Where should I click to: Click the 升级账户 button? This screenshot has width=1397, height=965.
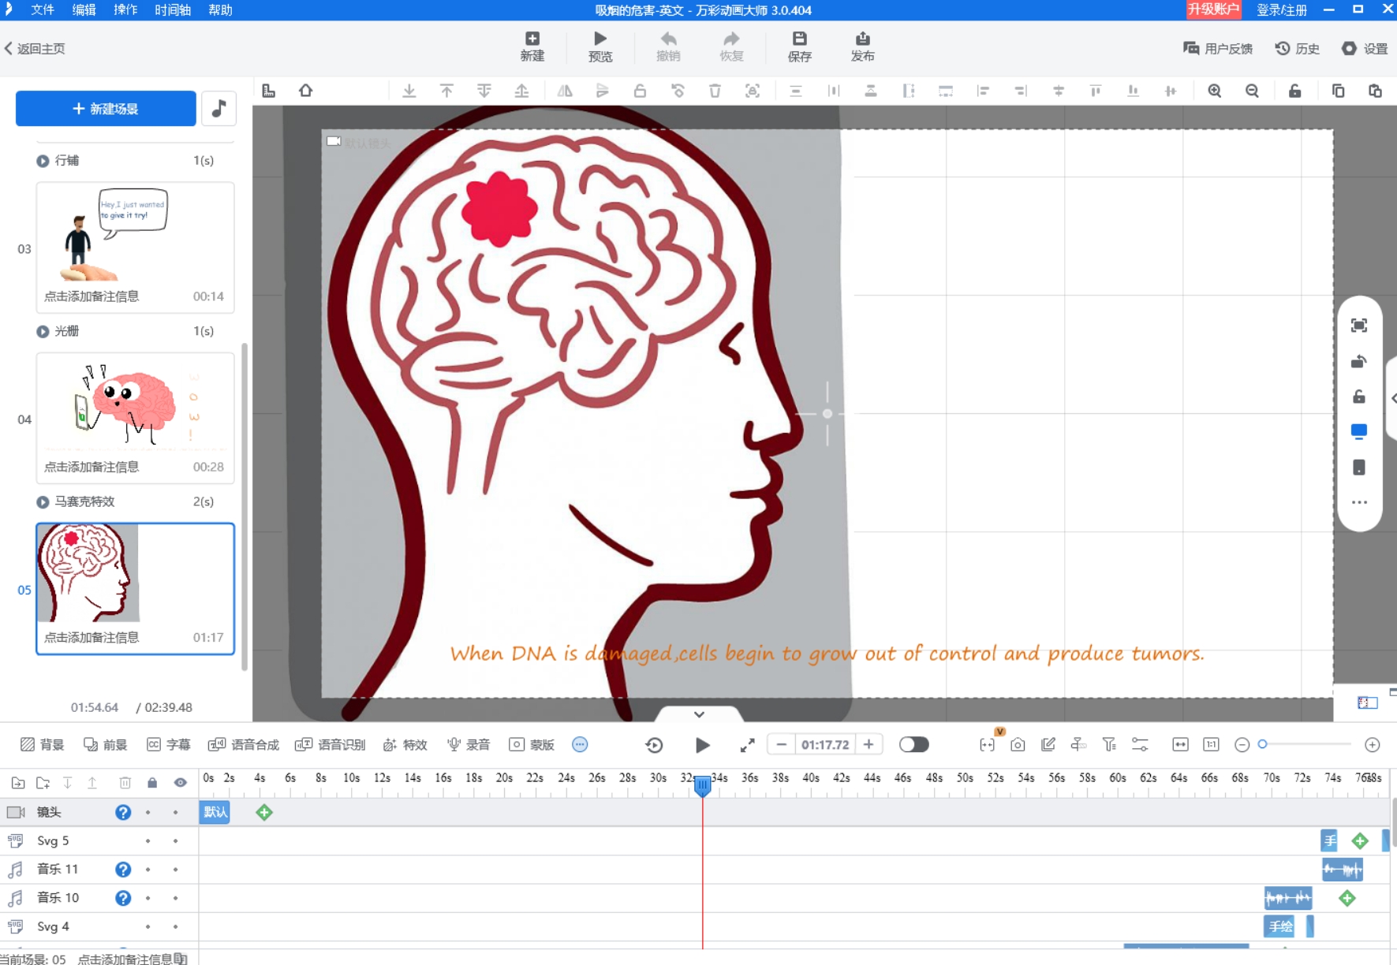(x=1213, y=9)
